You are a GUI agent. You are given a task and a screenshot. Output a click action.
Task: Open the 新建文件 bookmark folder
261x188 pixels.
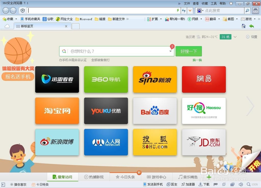click(x=116, y=19)
